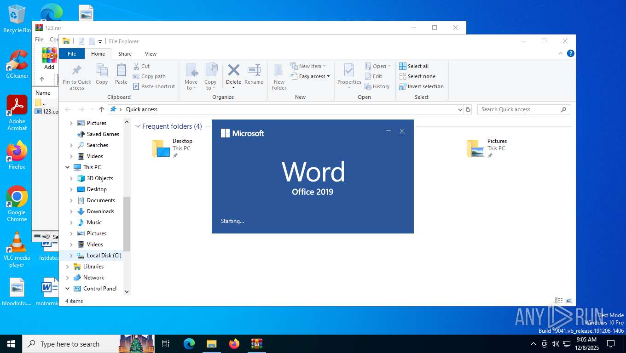626x353 pixels.
Task: Expand the address bar history dropdown
Action: pyautogui.click(x=460, y=109)
